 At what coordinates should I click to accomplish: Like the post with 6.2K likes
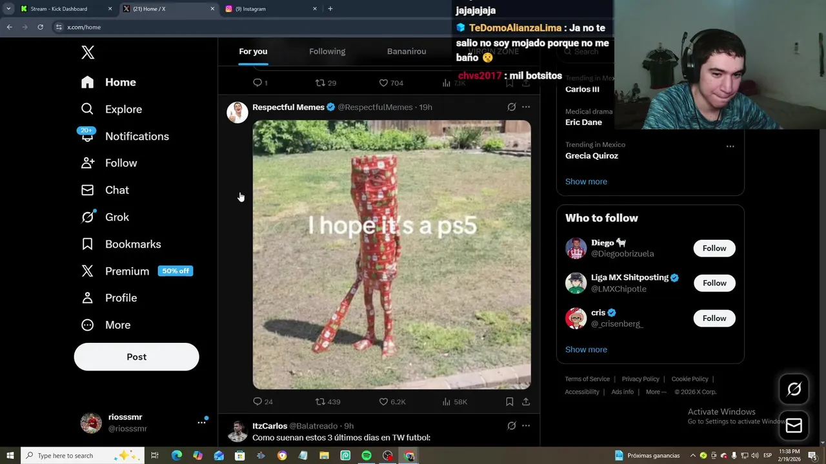392,401
